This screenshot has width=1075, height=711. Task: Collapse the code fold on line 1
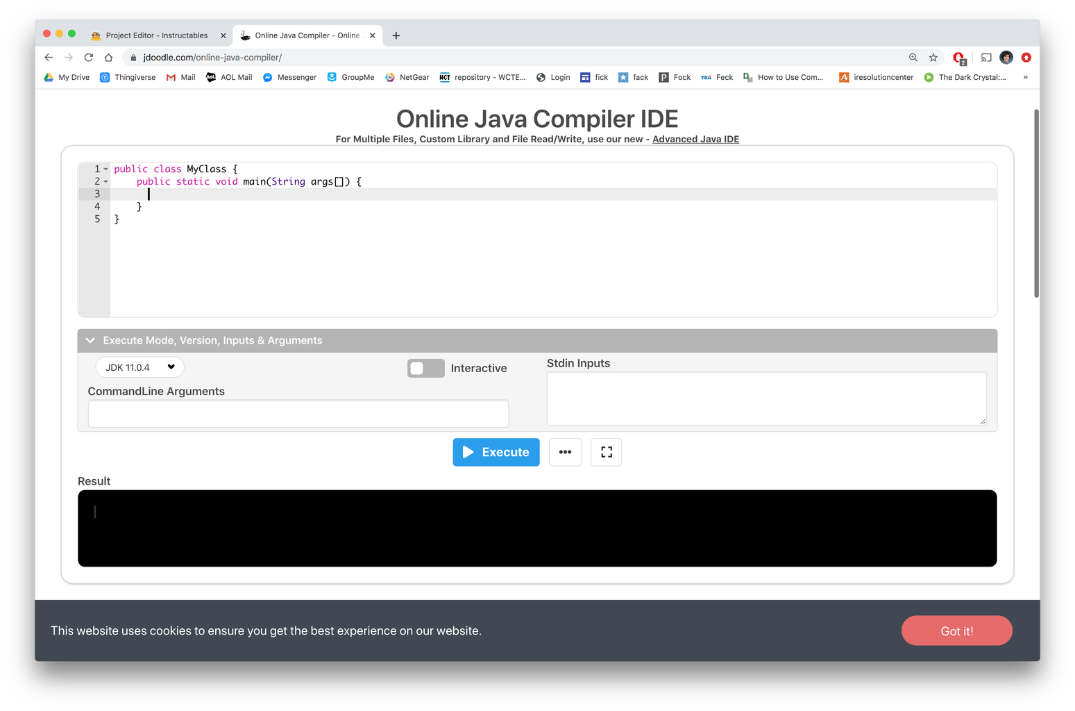click(105, 169)
